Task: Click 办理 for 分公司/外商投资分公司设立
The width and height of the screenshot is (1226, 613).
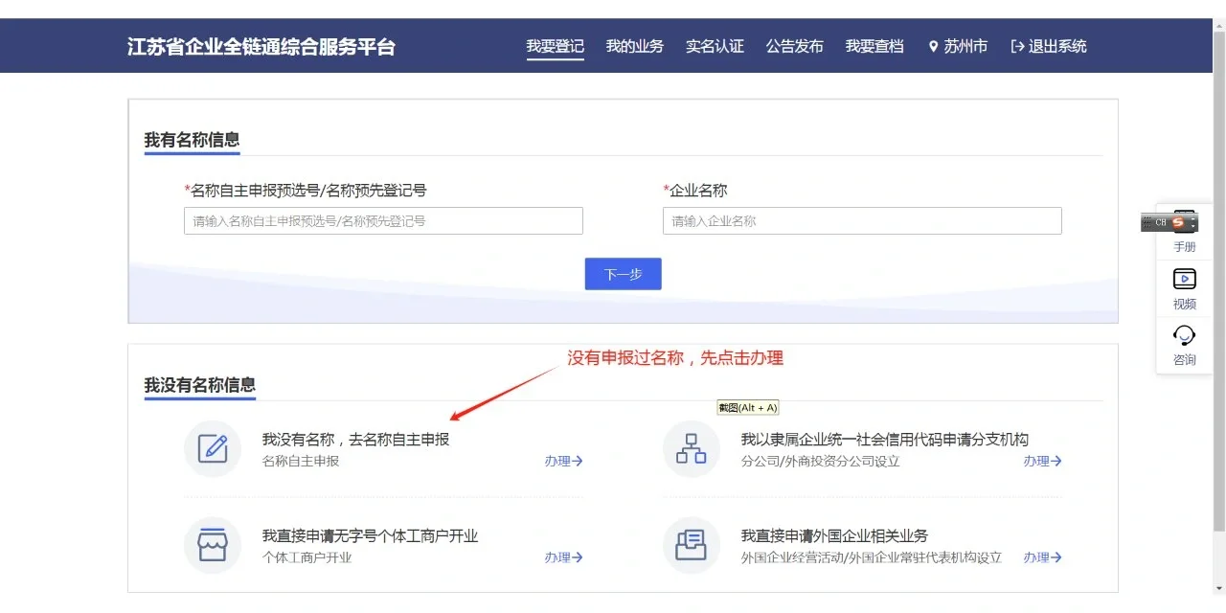Action: pos(1042,461)
